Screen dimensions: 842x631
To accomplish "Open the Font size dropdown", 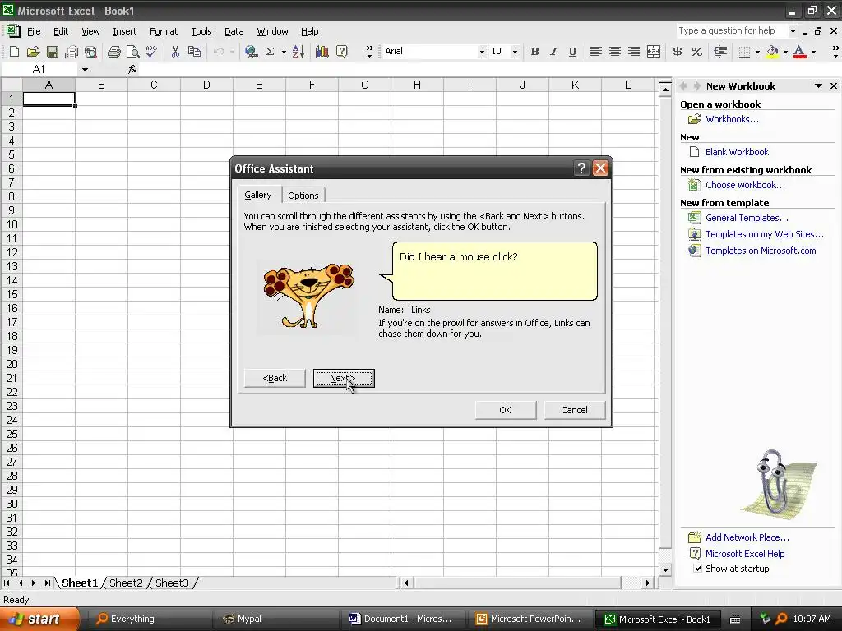I will (x=515, y=52).
